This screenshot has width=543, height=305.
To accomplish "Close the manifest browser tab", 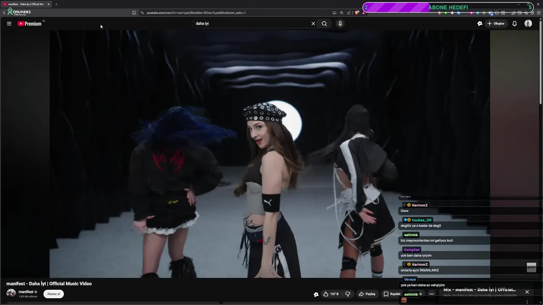I will click(48, 4).
